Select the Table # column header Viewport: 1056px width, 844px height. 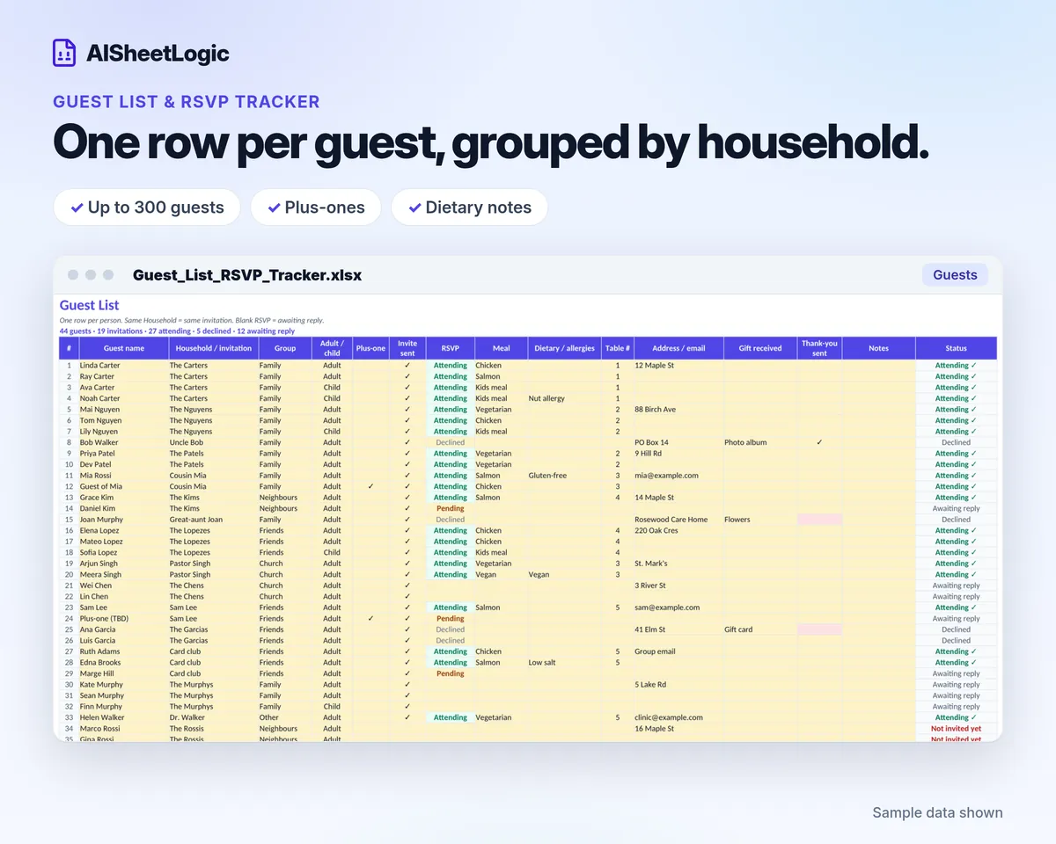tap(618, 348)
